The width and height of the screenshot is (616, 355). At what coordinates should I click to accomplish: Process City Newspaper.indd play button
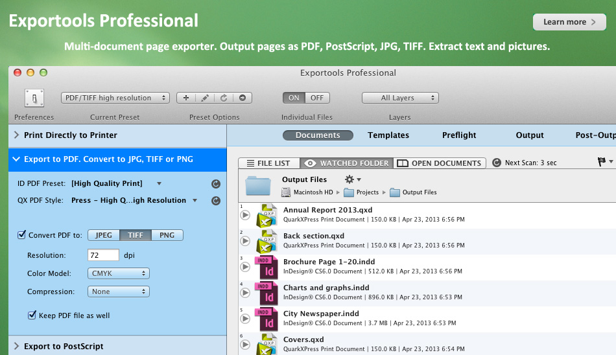(245, 319)
